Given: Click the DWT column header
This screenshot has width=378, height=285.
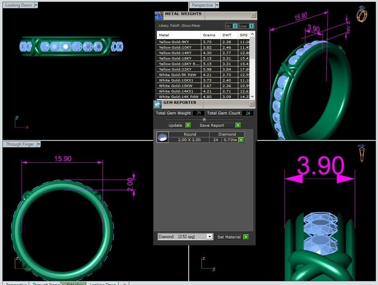Looking at the screenshot, I should coord(229,35).
